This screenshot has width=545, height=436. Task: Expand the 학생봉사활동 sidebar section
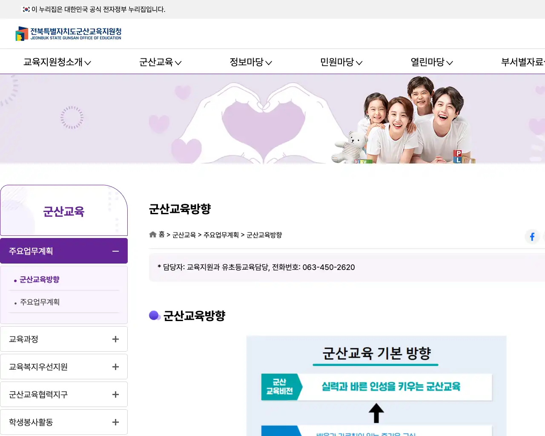click(115, 422)
